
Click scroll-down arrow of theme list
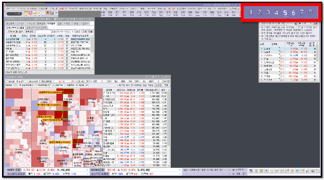click(x=92, y=68)
